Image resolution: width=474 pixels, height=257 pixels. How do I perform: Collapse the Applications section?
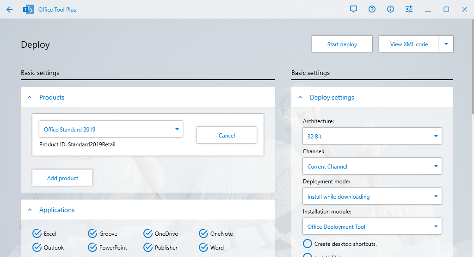click(x=30, y=210)
